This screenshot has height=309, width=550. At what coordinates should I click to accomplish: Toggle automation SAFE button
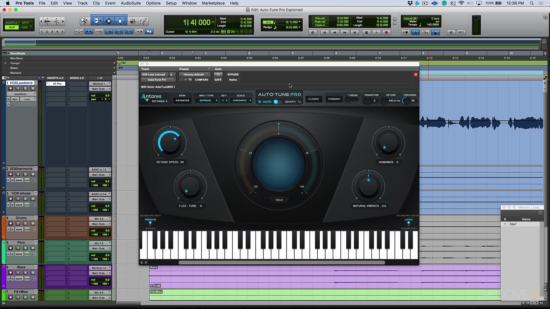218,80
